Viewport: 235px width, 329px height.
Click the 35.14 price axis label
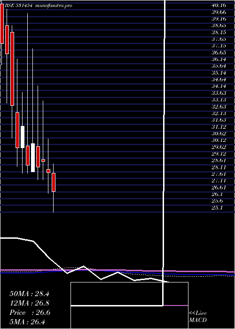[x=219, y=73]
